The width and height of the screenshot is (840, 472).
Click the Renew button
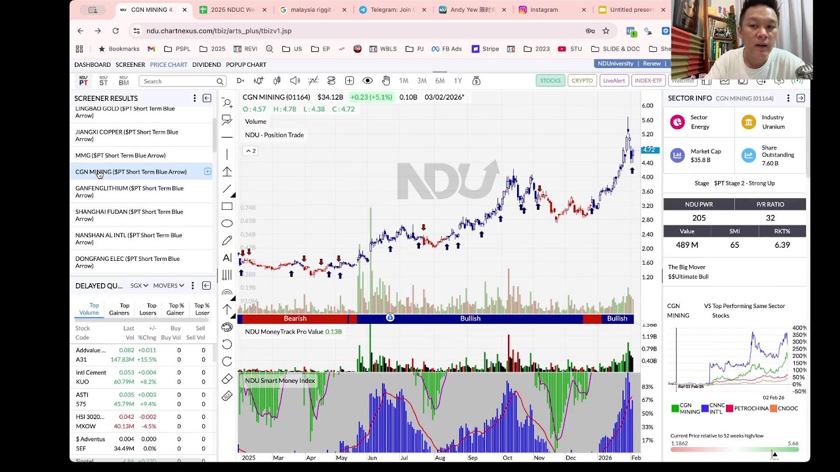pyautogui.click(x=652, y=64)
